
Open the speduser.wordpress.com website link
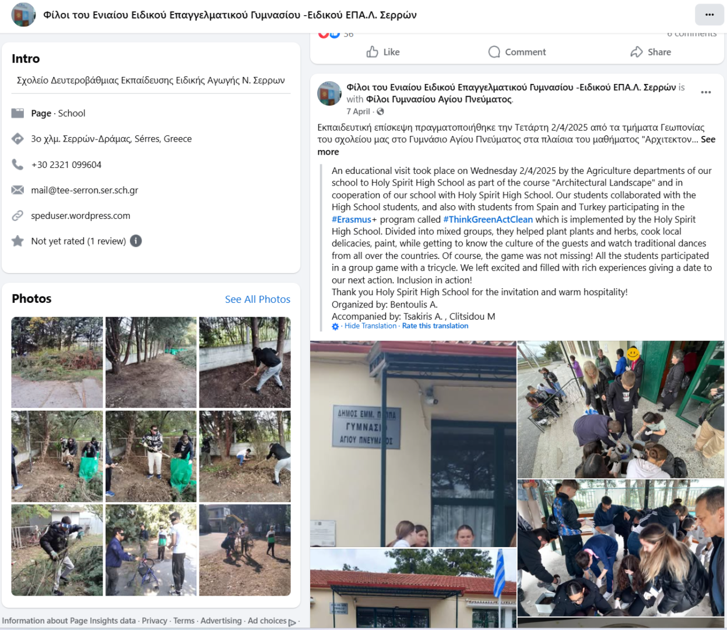tap(80, 216)
